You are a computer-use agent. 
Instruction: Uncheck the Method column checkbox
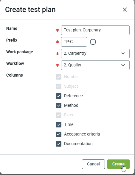click(x=59, y=106)
